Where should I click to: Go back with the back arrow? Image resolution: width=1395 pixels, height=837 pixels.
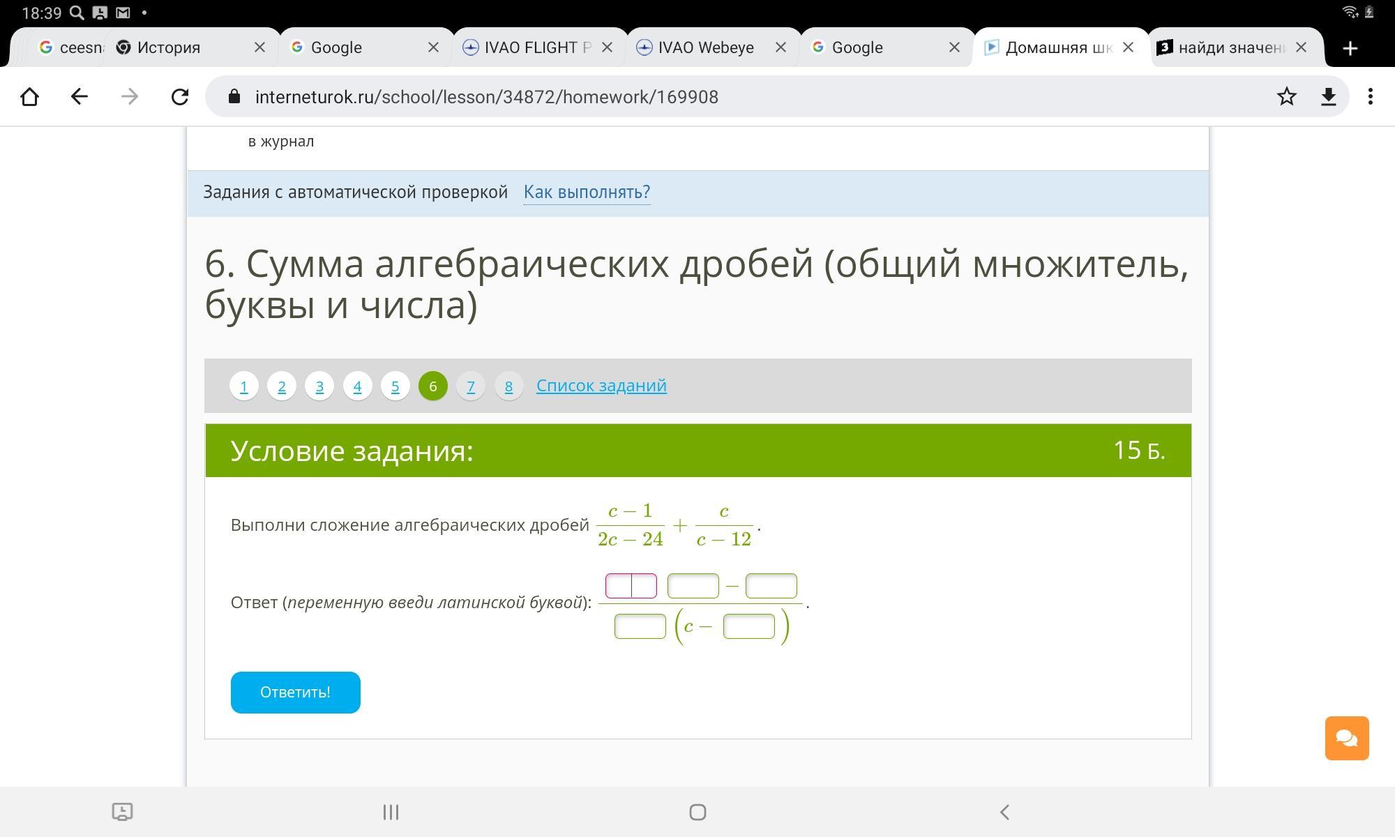[80, 97]
